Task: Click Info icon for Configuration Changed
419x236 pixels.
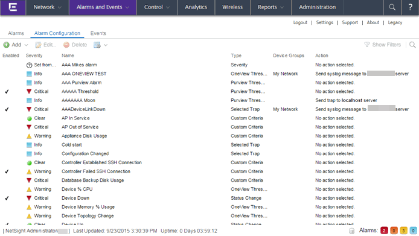Action: 29,154
